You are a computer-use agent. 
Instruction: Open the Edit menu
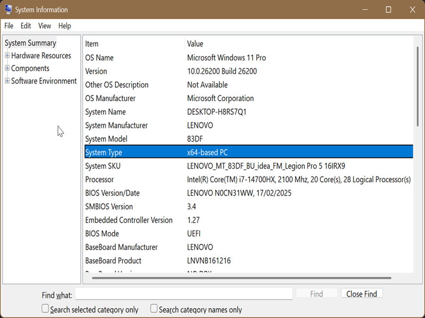(x=25, y=25)
